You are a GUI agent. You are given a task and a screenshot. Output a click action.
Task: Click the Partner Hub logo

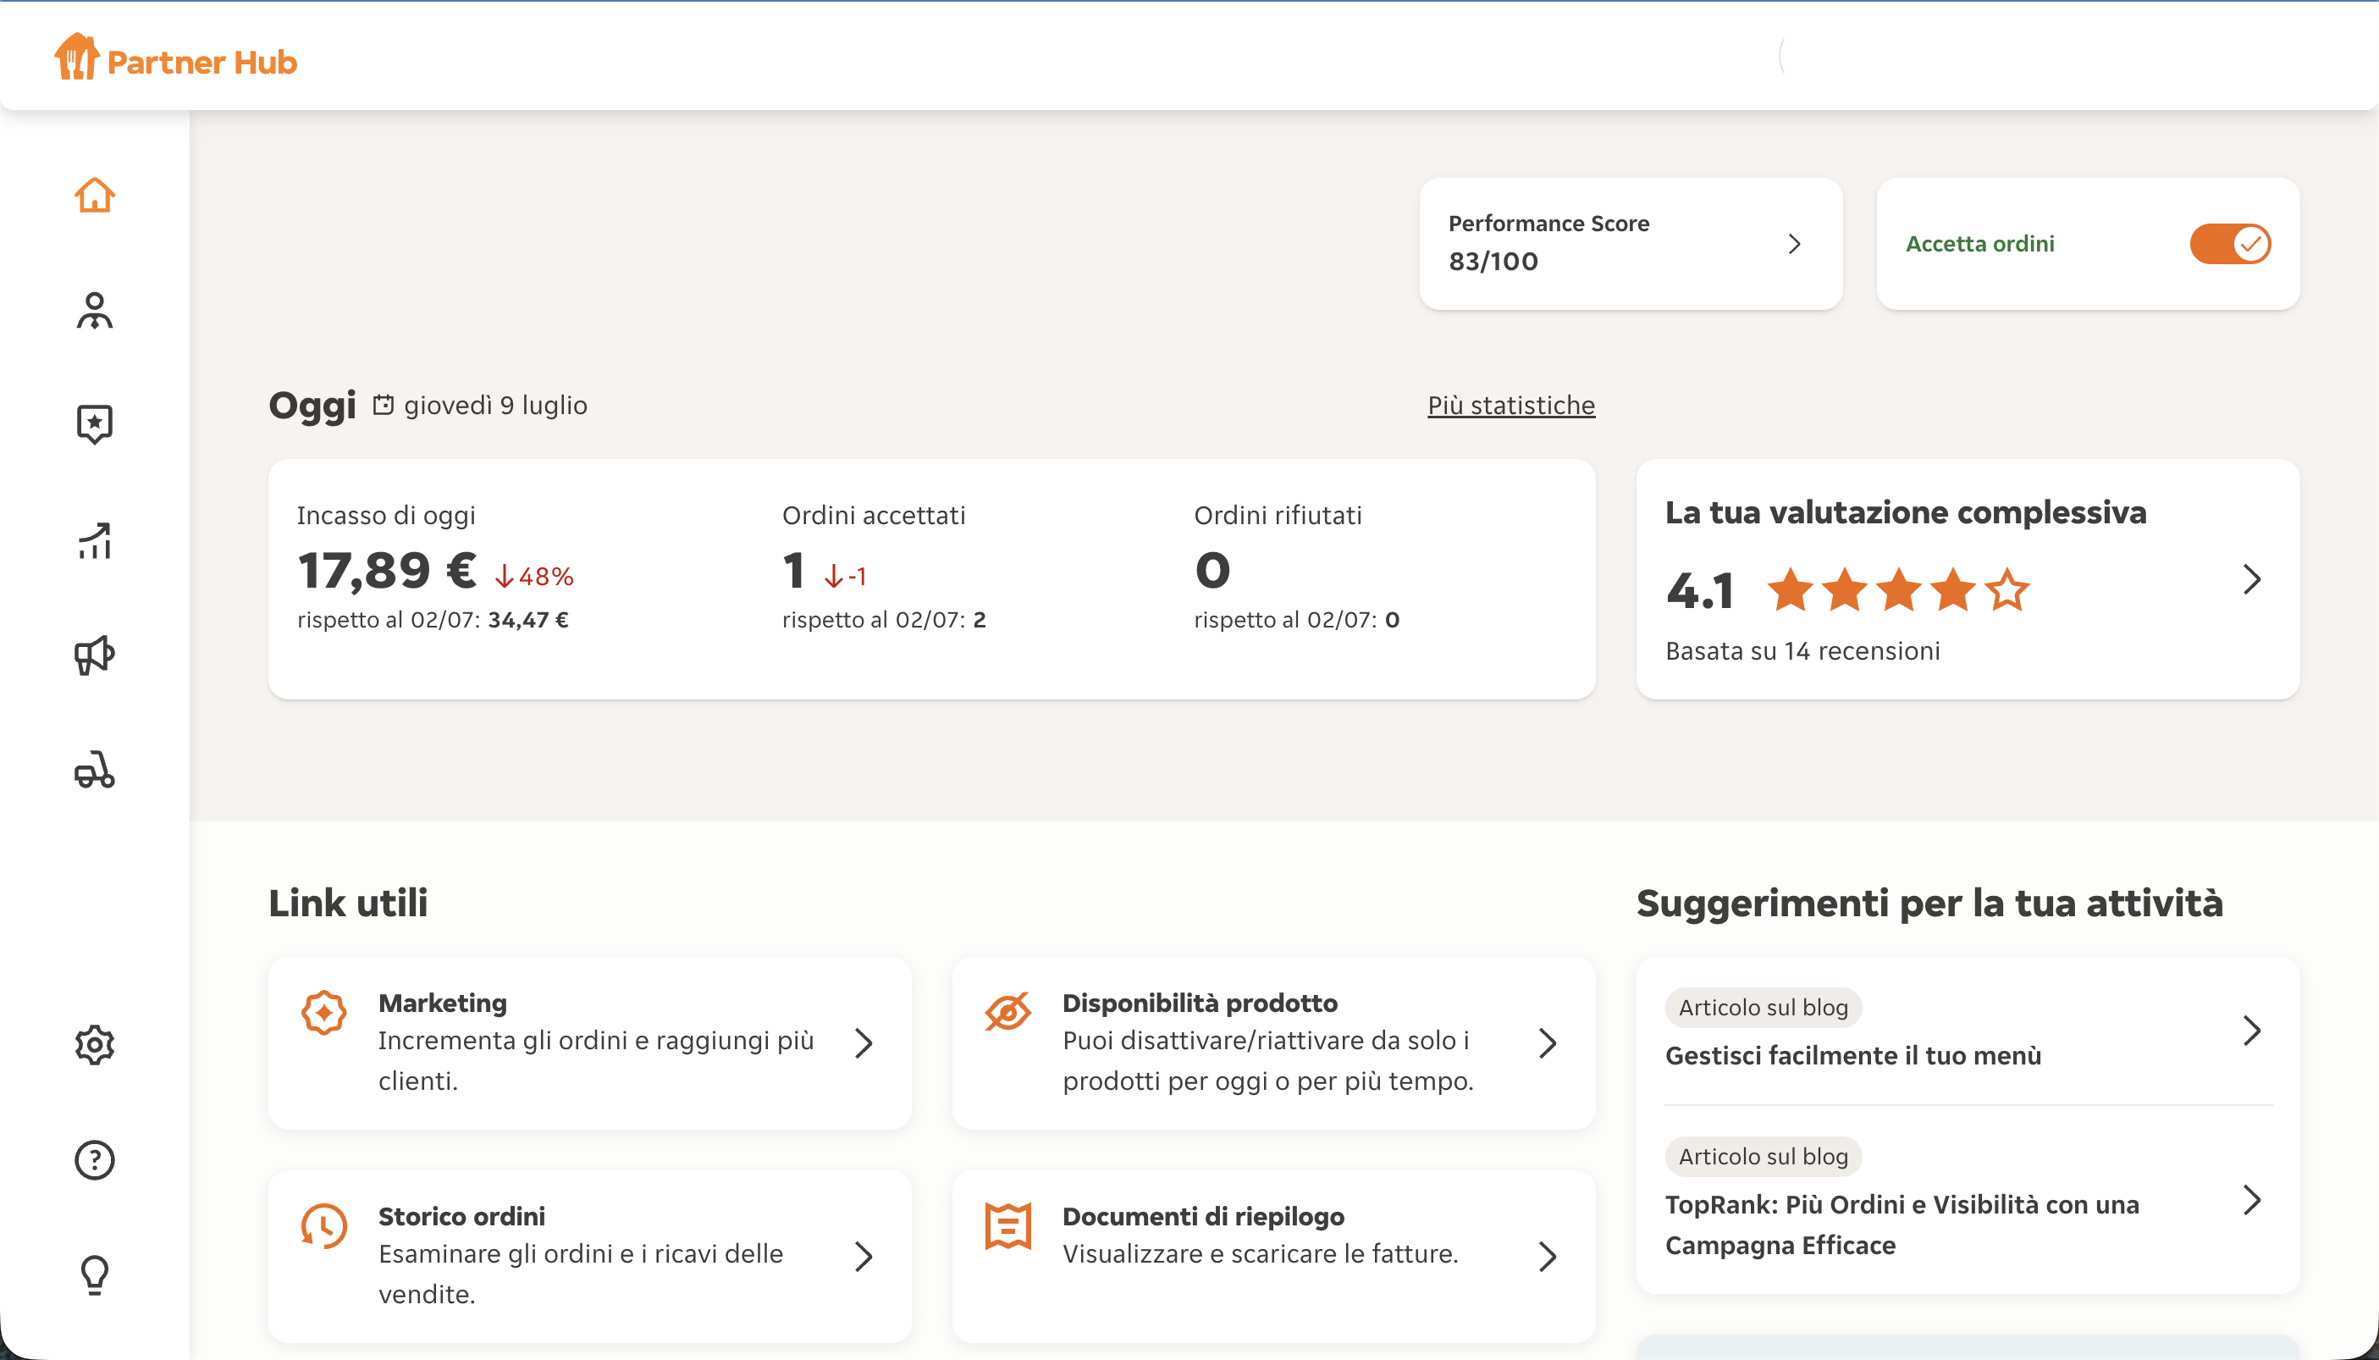[175, 58]
